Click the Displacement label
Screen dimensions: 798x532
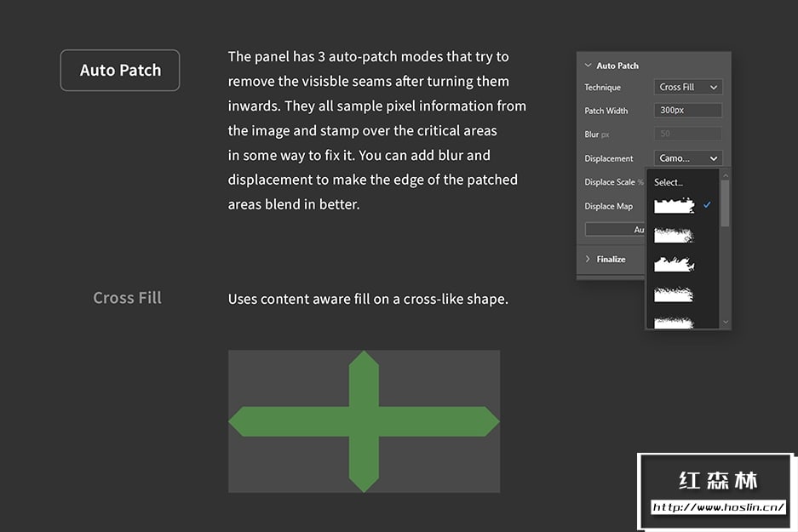pos(609,158)
